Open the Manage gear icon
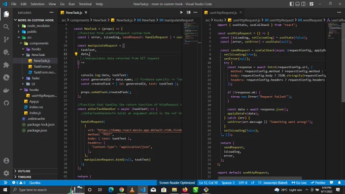The image size is (345, 194). [x=6, y=173]
